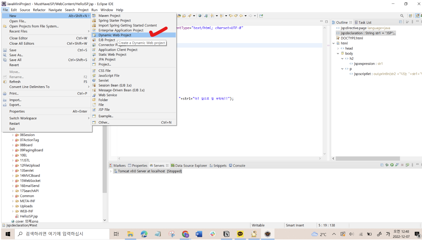Open the Data Source Explorer tab
The image size is (422, 240).
(189, 166)
